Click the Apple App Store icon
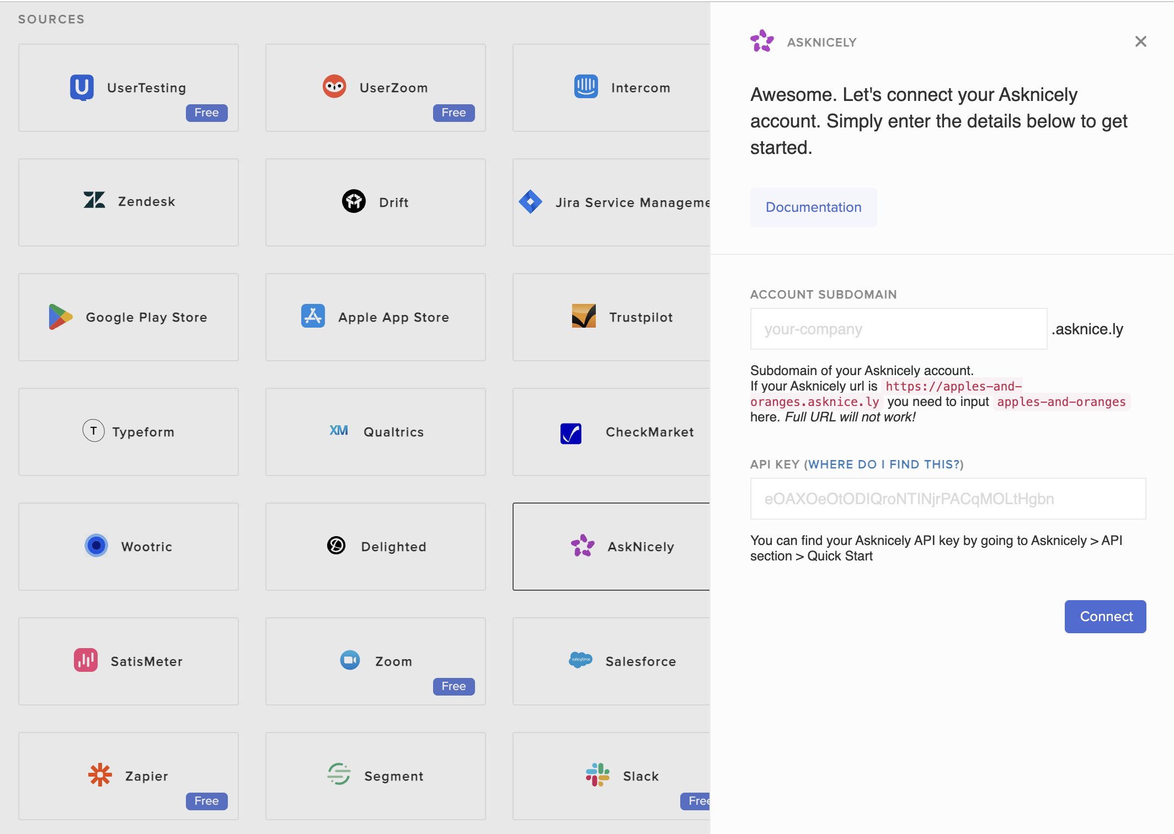This screenshot has height=834, width=1174. coord(313,316)
